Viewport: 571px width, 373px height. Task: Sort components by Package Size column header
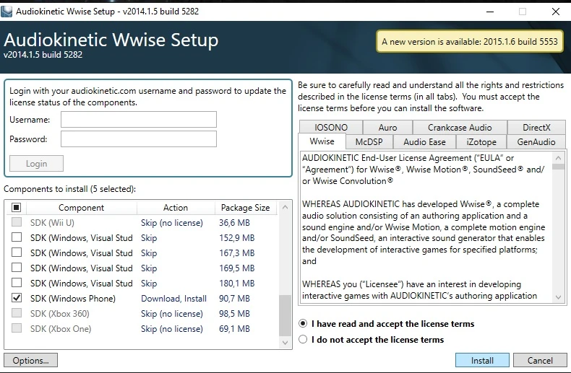point(245,208)
